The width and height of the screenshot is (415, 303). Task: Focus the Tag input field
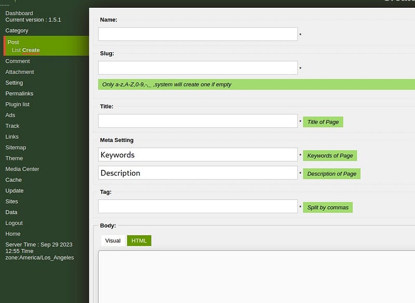point(198,207)
